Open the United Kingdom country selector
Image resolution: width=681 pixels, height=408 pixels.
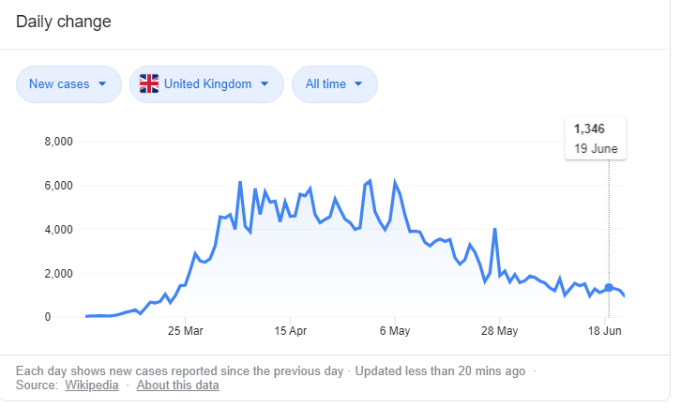tap(207, 84)
